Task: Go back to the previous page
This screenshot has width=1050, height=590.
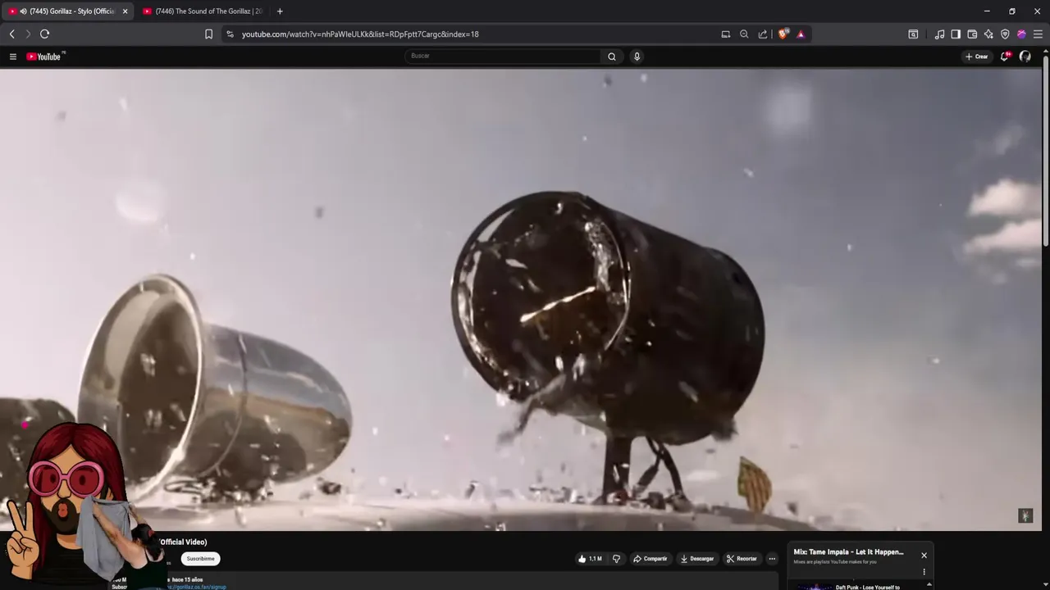Action: (x=11, y=34)
